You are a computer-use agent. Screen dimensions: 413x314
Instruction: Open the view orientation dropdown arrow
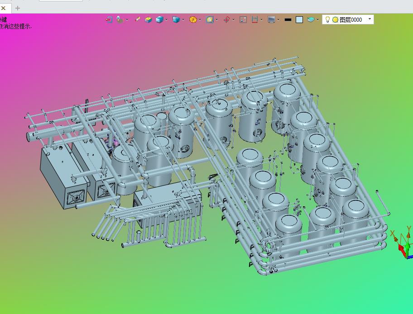point(183,20)
